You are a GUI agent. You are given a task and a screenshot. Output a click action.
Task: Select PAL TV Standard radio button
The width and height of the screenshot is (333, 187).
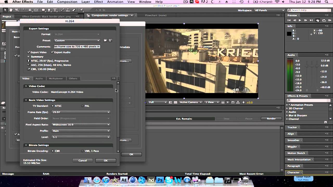click(x=83, y=106)
